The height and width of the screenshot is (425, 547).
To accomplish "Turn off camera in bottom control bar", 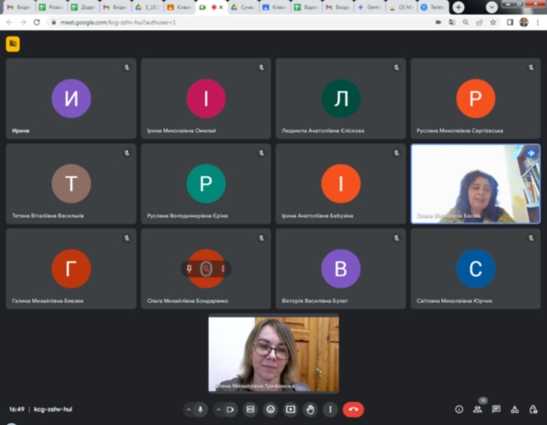I will tap(231, 409).
